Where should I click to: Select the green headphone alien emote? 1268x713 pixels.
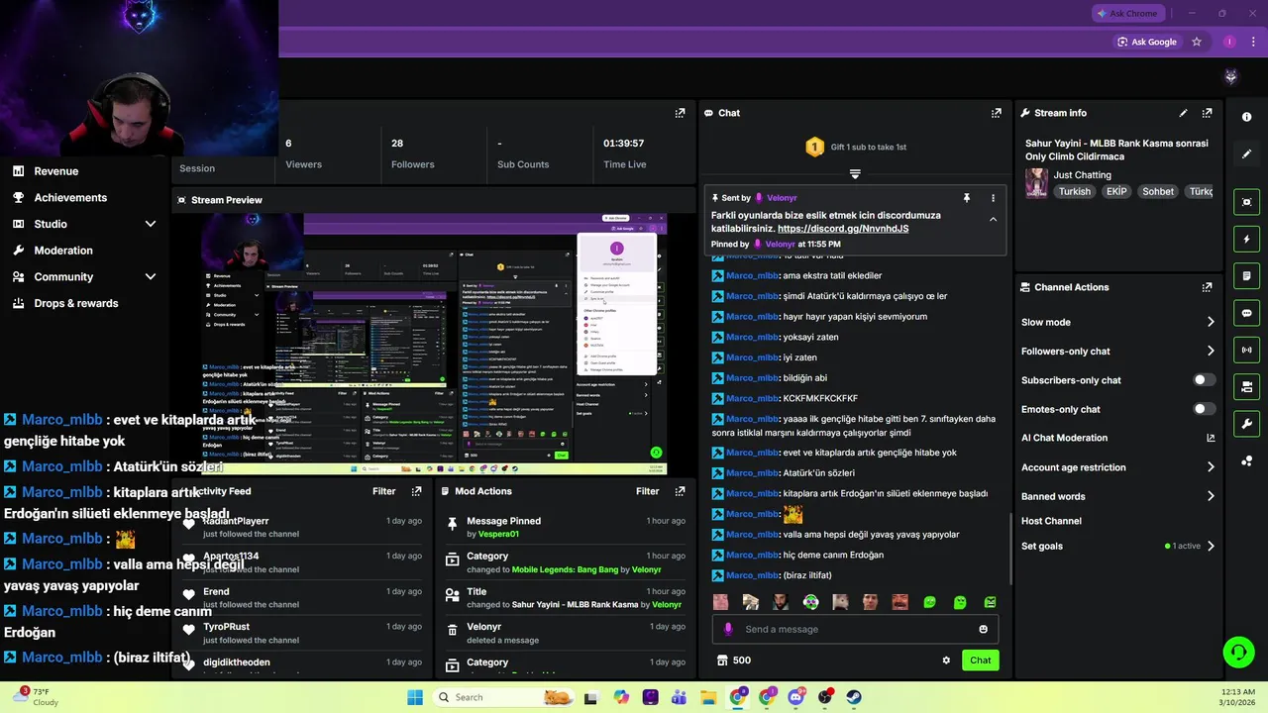coord(811,602)
